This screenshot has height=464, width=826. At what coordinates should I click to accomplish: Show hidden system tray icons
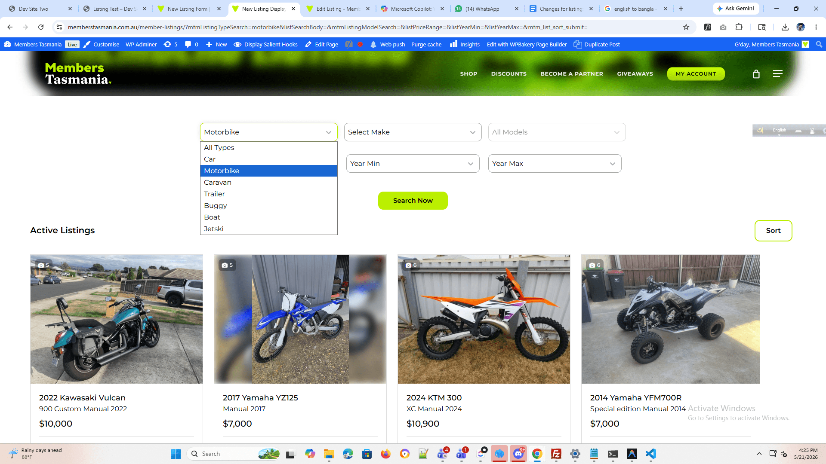pos(759,454)
